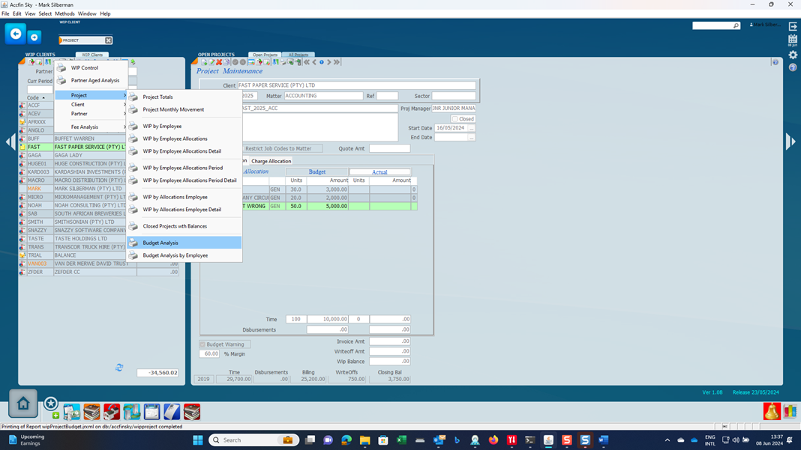
Task: Click the back arrow navigation button
Action: pos(15,34)
